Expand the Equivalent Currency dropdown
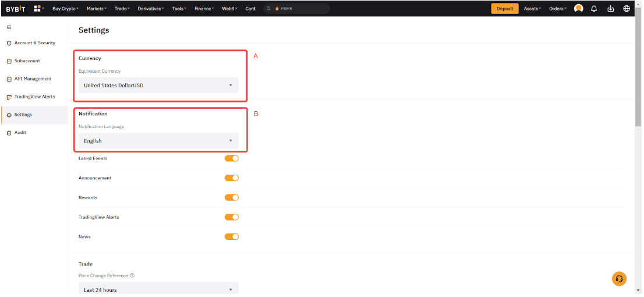The width and height of the screenshot is (644, 297). [158, 86]
